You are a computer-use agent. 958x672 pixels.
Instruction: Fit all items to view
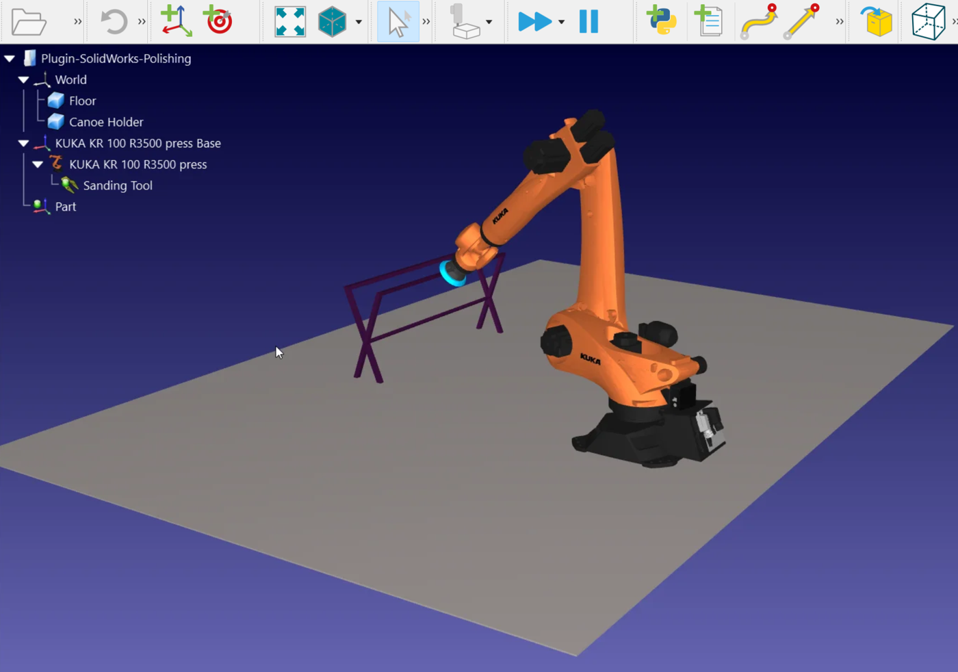(x=290, y=22)
